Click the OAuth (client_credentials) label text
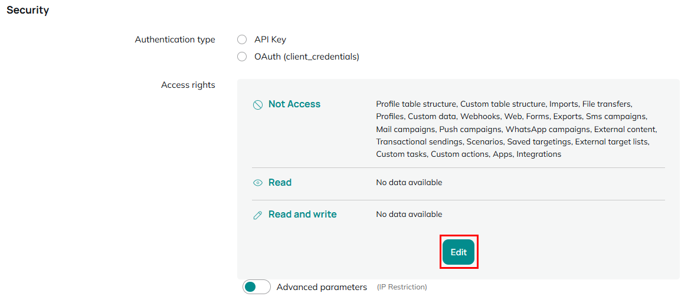This screenshot has width=691, height=303. [x=307, y=57]
